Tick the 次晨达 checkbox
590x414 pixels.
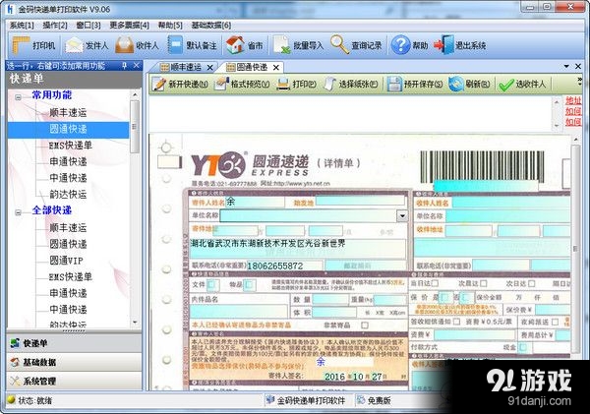(x=484, y=283)
